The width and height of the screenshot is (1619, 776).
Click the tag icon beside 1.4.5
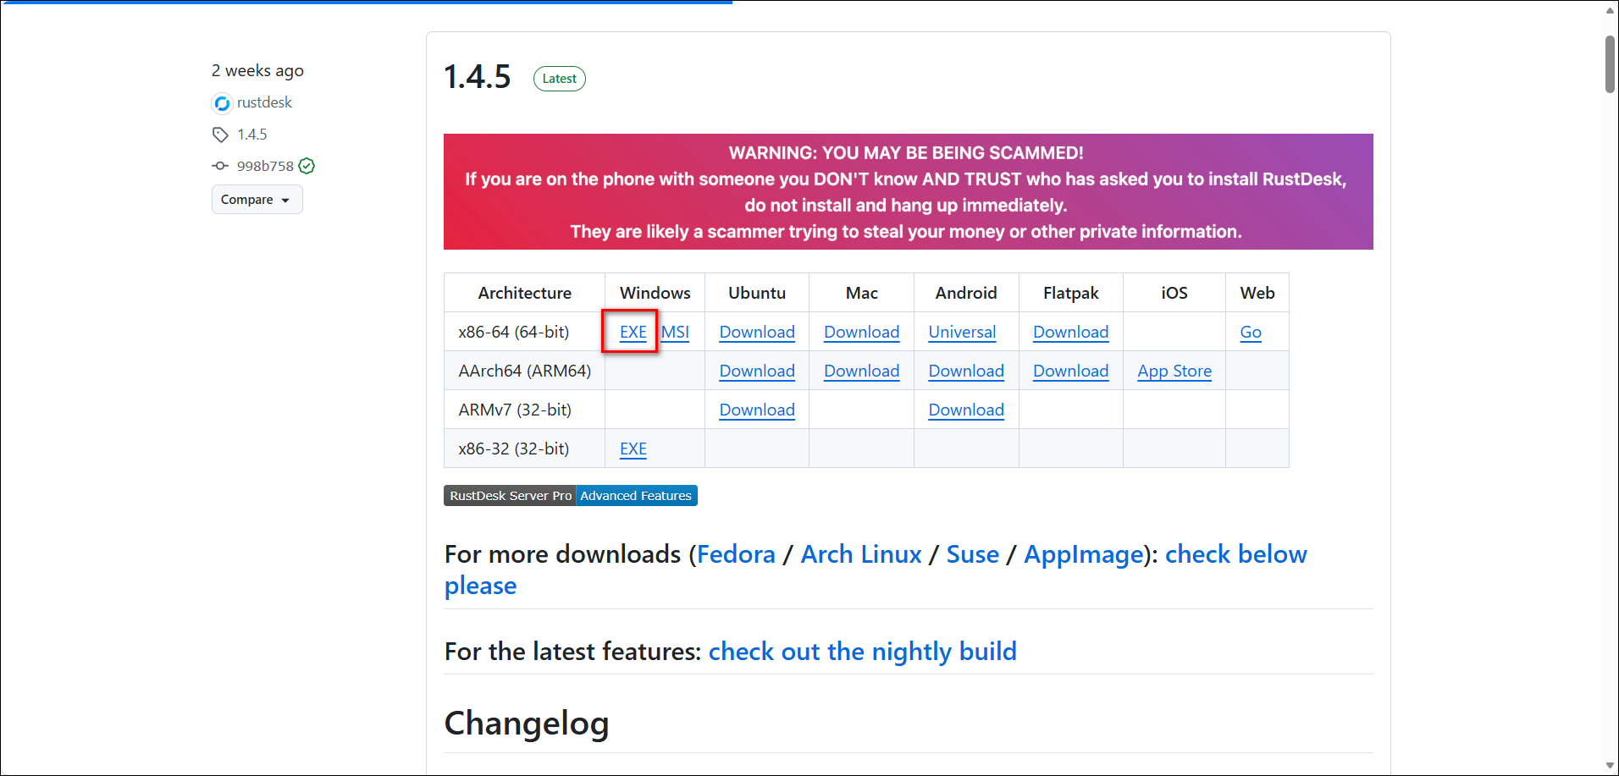[x=220, y=135]
